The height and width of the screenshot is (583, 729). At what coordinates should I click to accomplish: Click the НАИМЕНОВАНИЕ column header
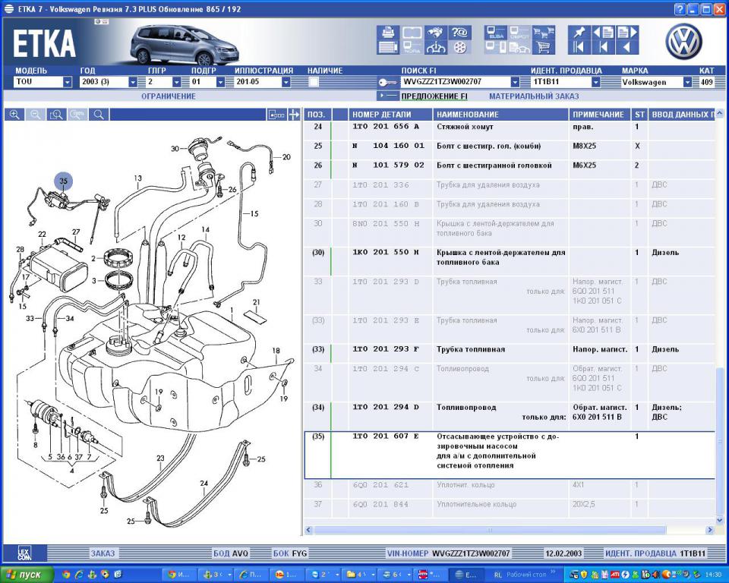[500, 115]
